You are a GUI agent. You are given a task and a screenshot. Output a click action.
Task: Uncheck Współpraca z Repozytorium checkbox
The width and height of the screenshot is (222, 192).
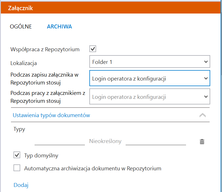[93, 49]
